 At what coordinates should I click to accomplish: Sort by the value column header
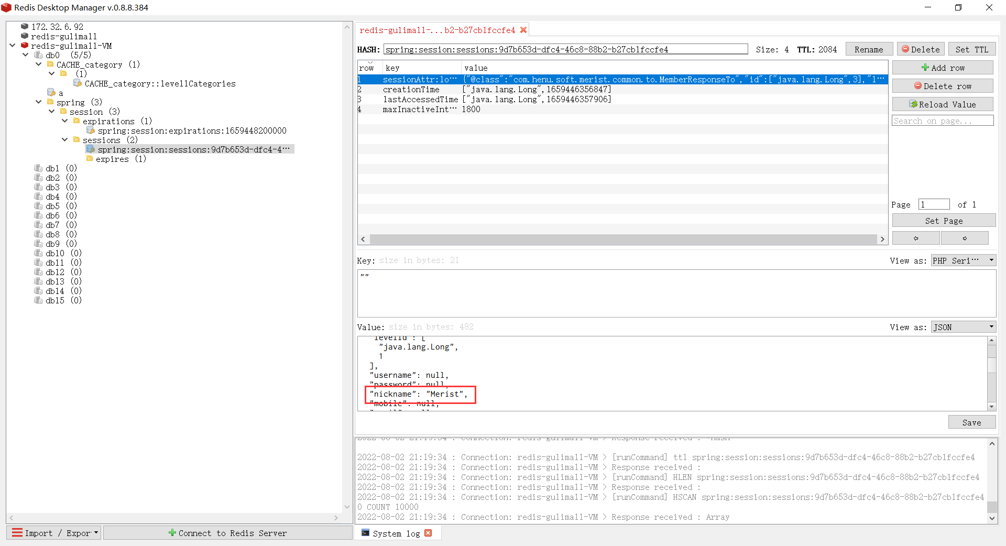click(x=674, y=68)
